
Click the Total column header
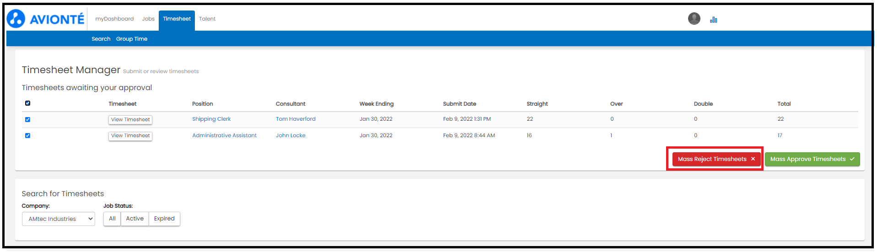(784, 104)
